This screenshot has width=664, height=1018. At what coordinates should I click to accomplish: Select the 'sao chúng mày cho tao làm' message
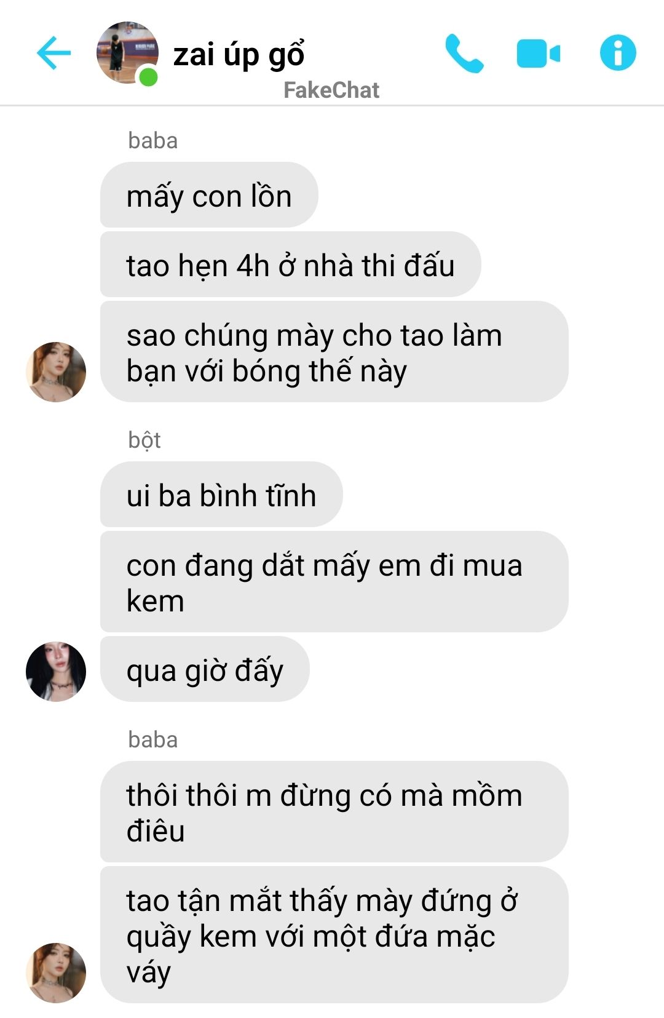coord(334,352)
